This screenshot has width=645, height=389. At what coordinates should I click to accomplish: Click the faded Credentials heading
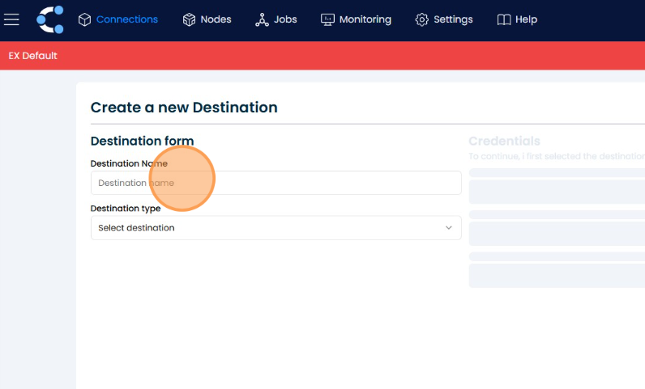coord(504,141)
